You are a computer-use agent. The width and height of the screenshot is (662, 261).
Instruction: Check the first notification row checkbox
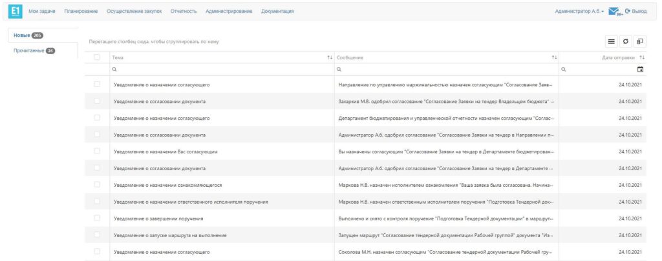(97, 84)
